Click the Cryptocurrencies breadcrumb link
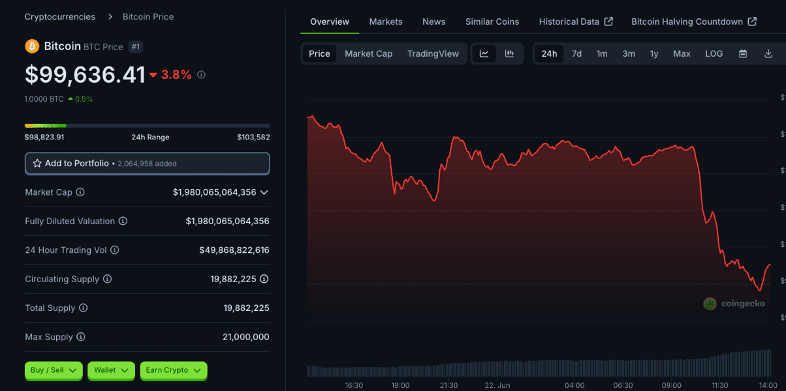Screen dimensions: 786x391 tap(60, 17)
